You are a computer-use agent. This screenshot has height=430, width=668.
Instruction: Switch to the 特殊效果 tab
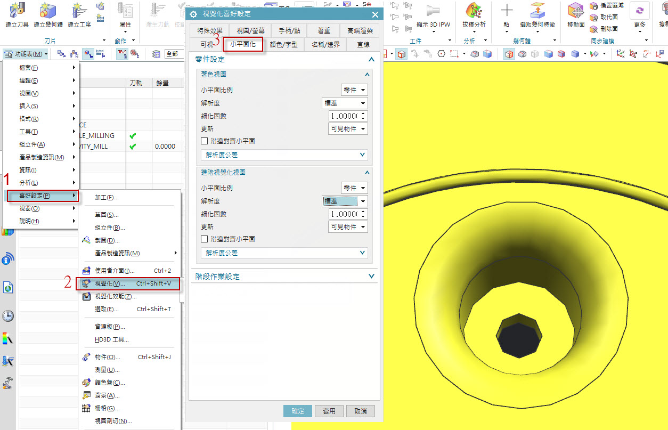(209, 31)
